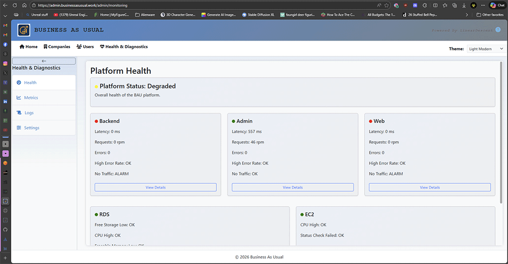This screenshot has width=508, height=264.
Task: Click the Business As Usual logo icon
Action: point(23,30)
